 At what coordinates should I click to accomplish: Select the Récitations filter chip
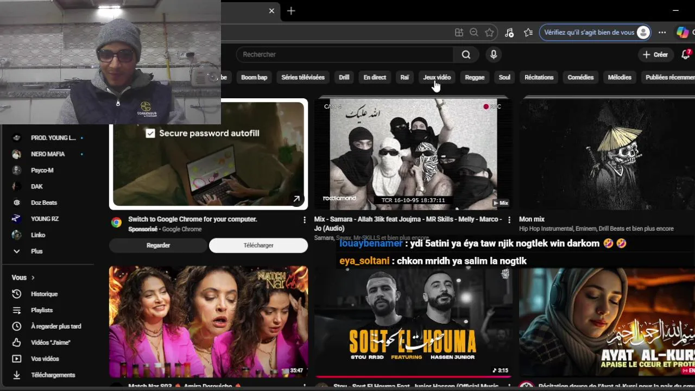point(539,77)
